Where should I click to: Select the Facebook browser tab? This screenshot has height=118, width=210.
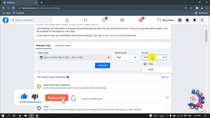pos(20,3)
